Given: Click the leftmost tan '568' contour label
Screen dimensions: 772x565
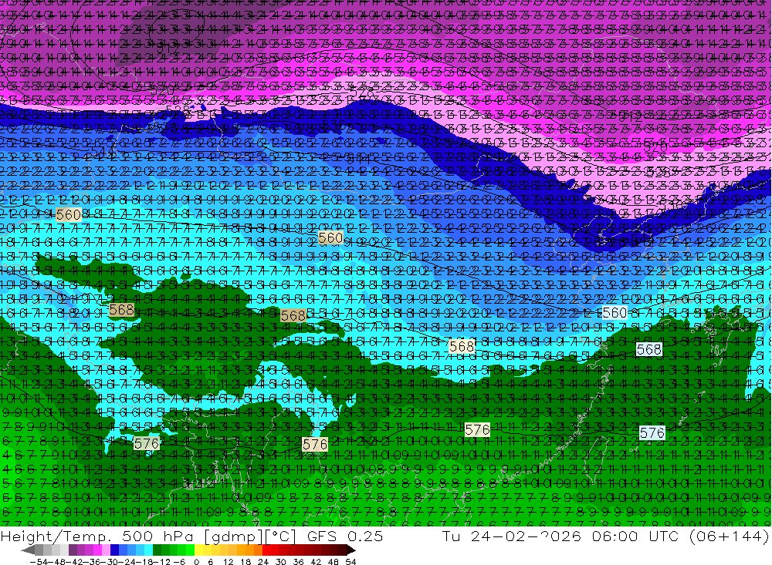Looking at the screenshot, I should coord(121,310).
